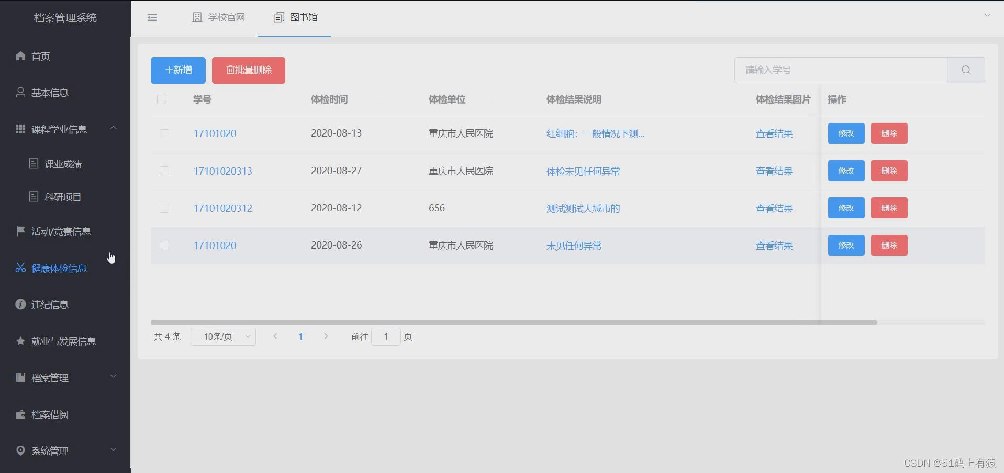Click the document icon beside 课业成绩
This screenshot has height=473, width=1004.
[34, 163]
